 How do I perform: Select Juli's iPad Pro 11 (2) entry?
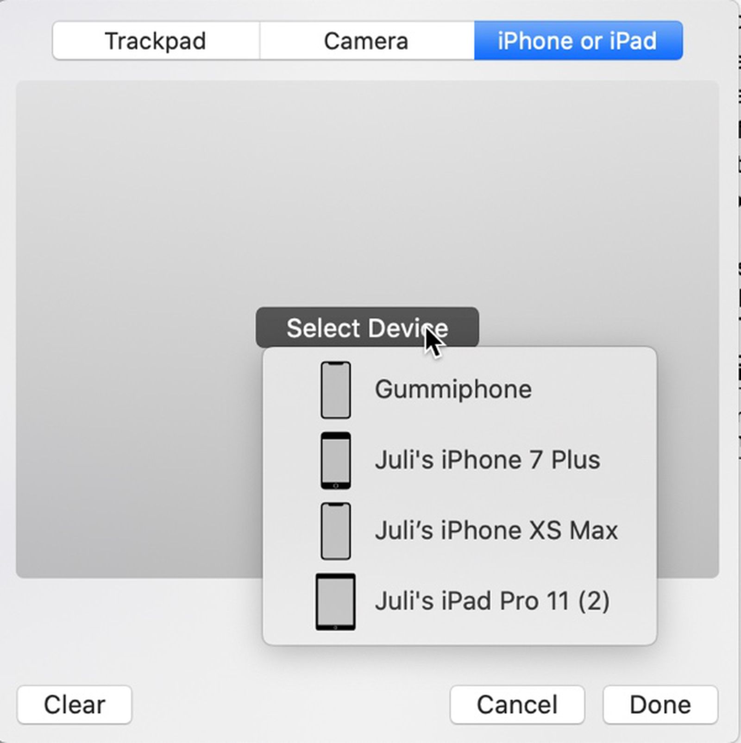[492, 601]
